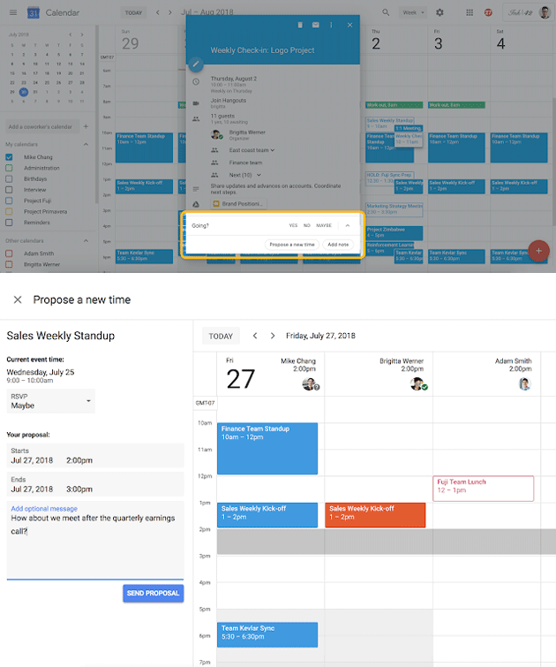Screen dimensions: 556x667
Task: Click the red create event plus button
Action: pyautogui.click(x=539, y=251)
